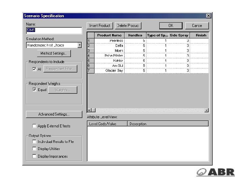Image resolution: width=243 pixels, height=182 pixels.
Task: Open the Simulation Method dropdown arrow
Action: 80,45
